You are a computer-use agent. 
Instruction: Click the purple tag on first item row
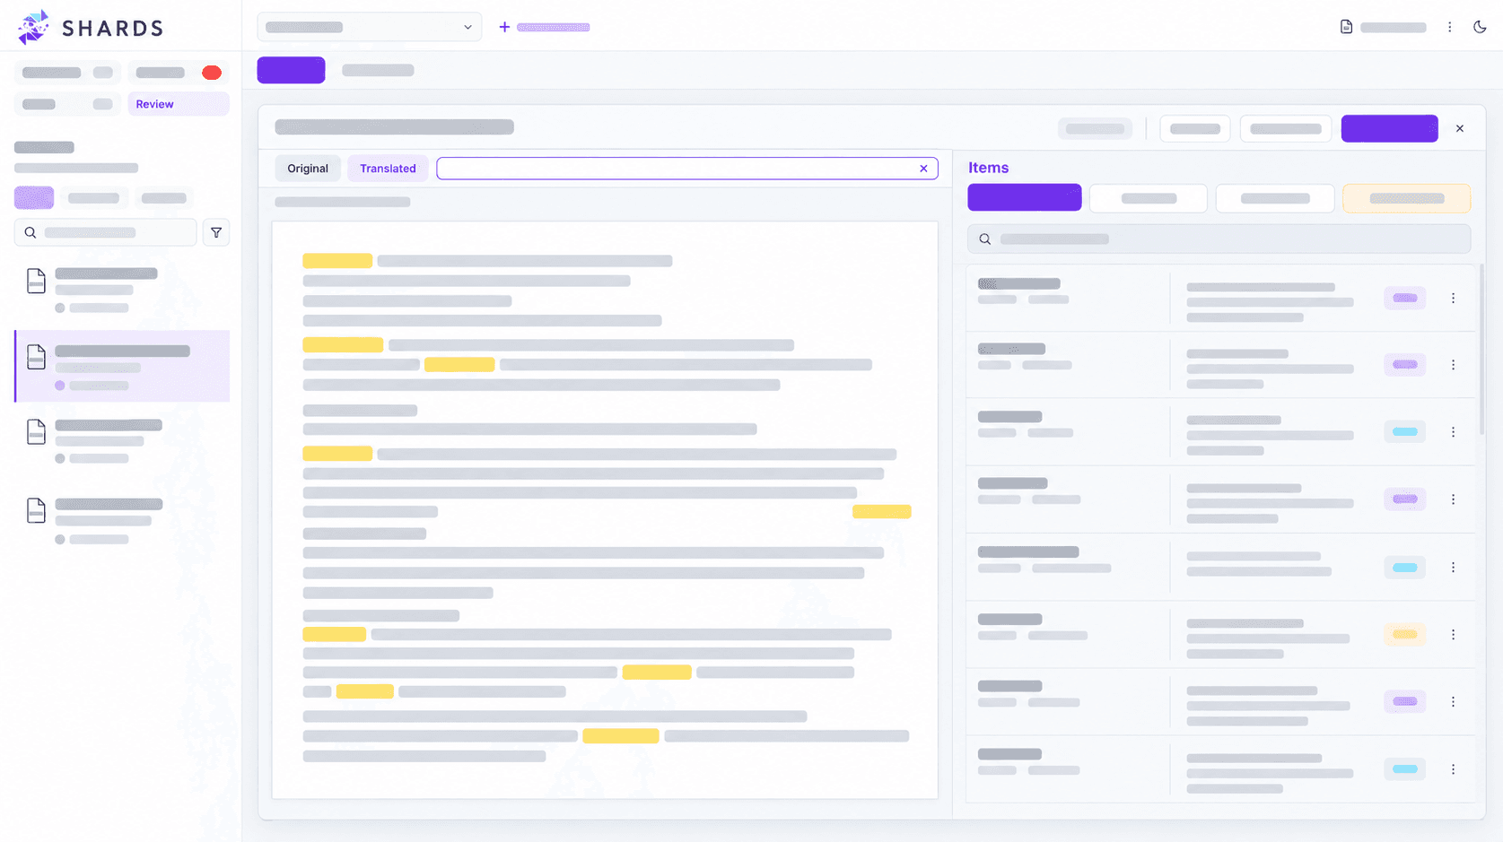point(1405,298)
